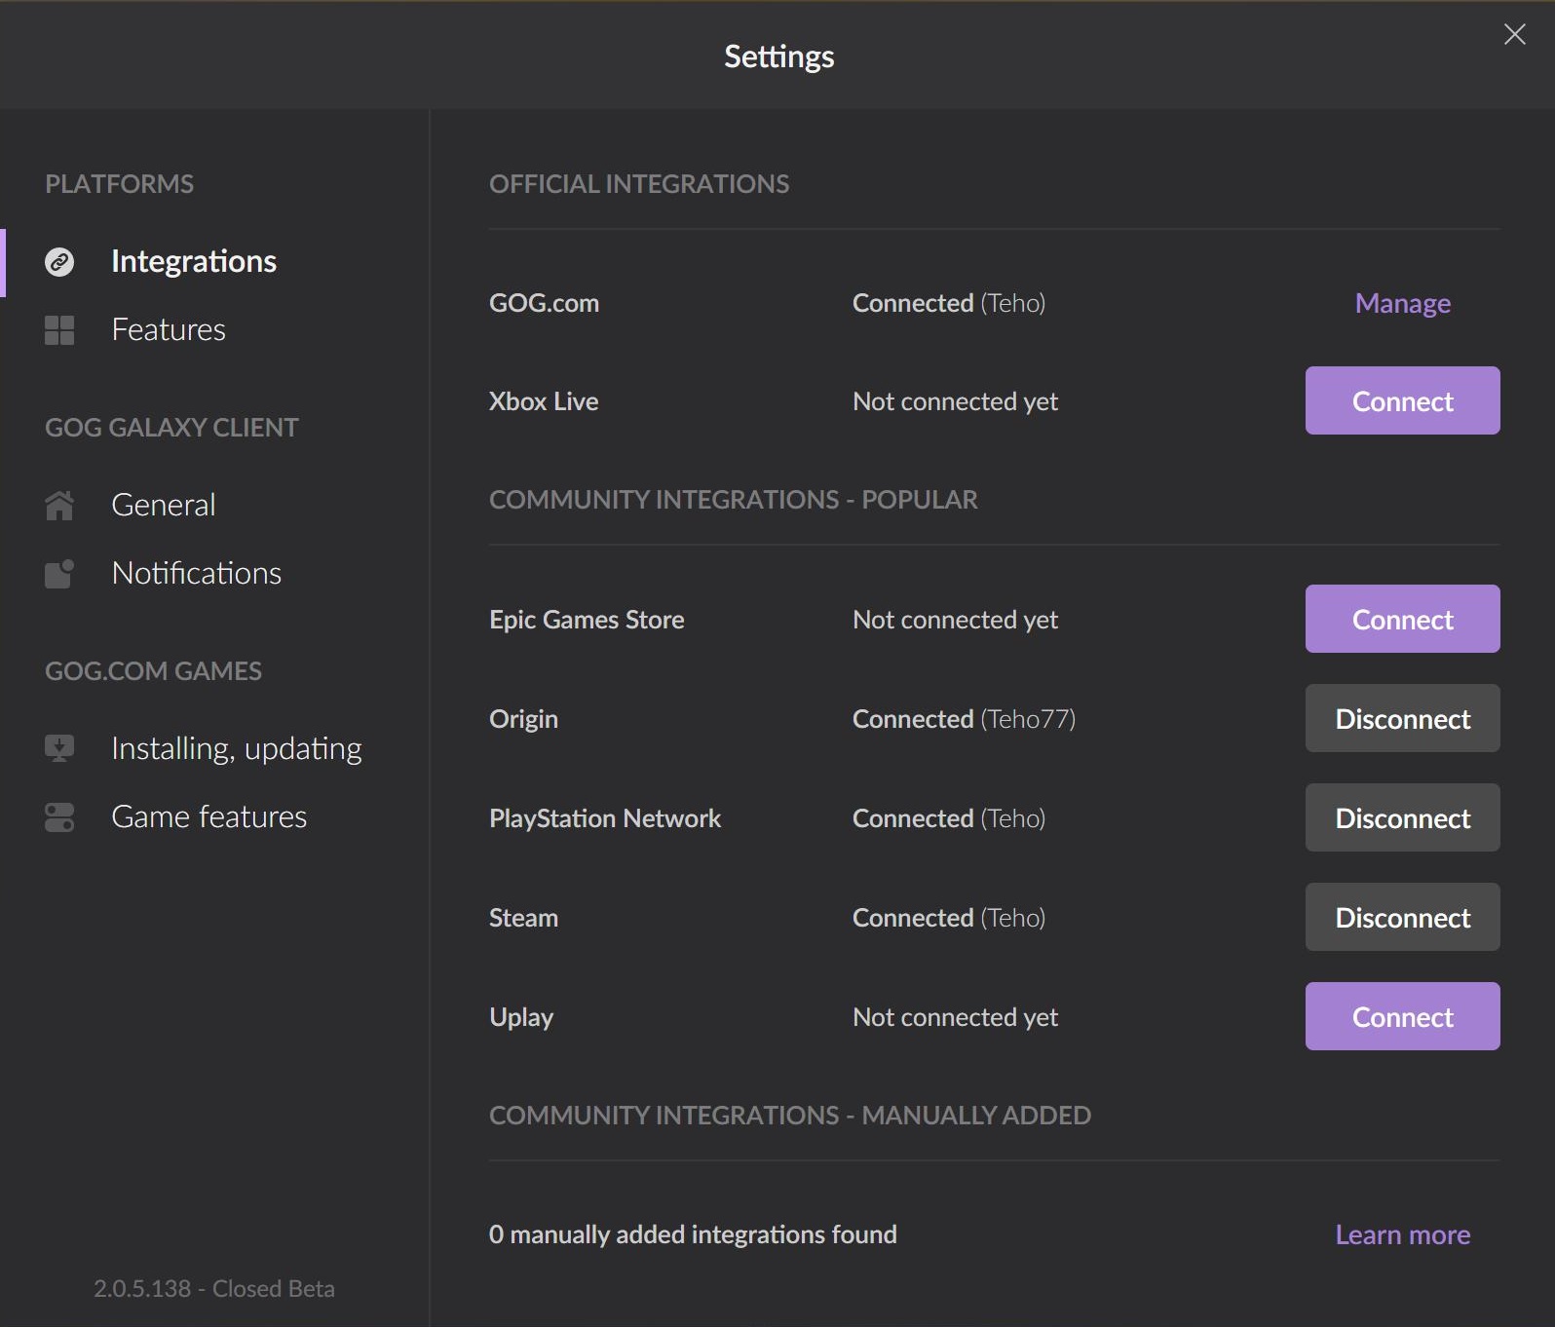
Task: Go to the General settings section
Action: tap(164, 505)
